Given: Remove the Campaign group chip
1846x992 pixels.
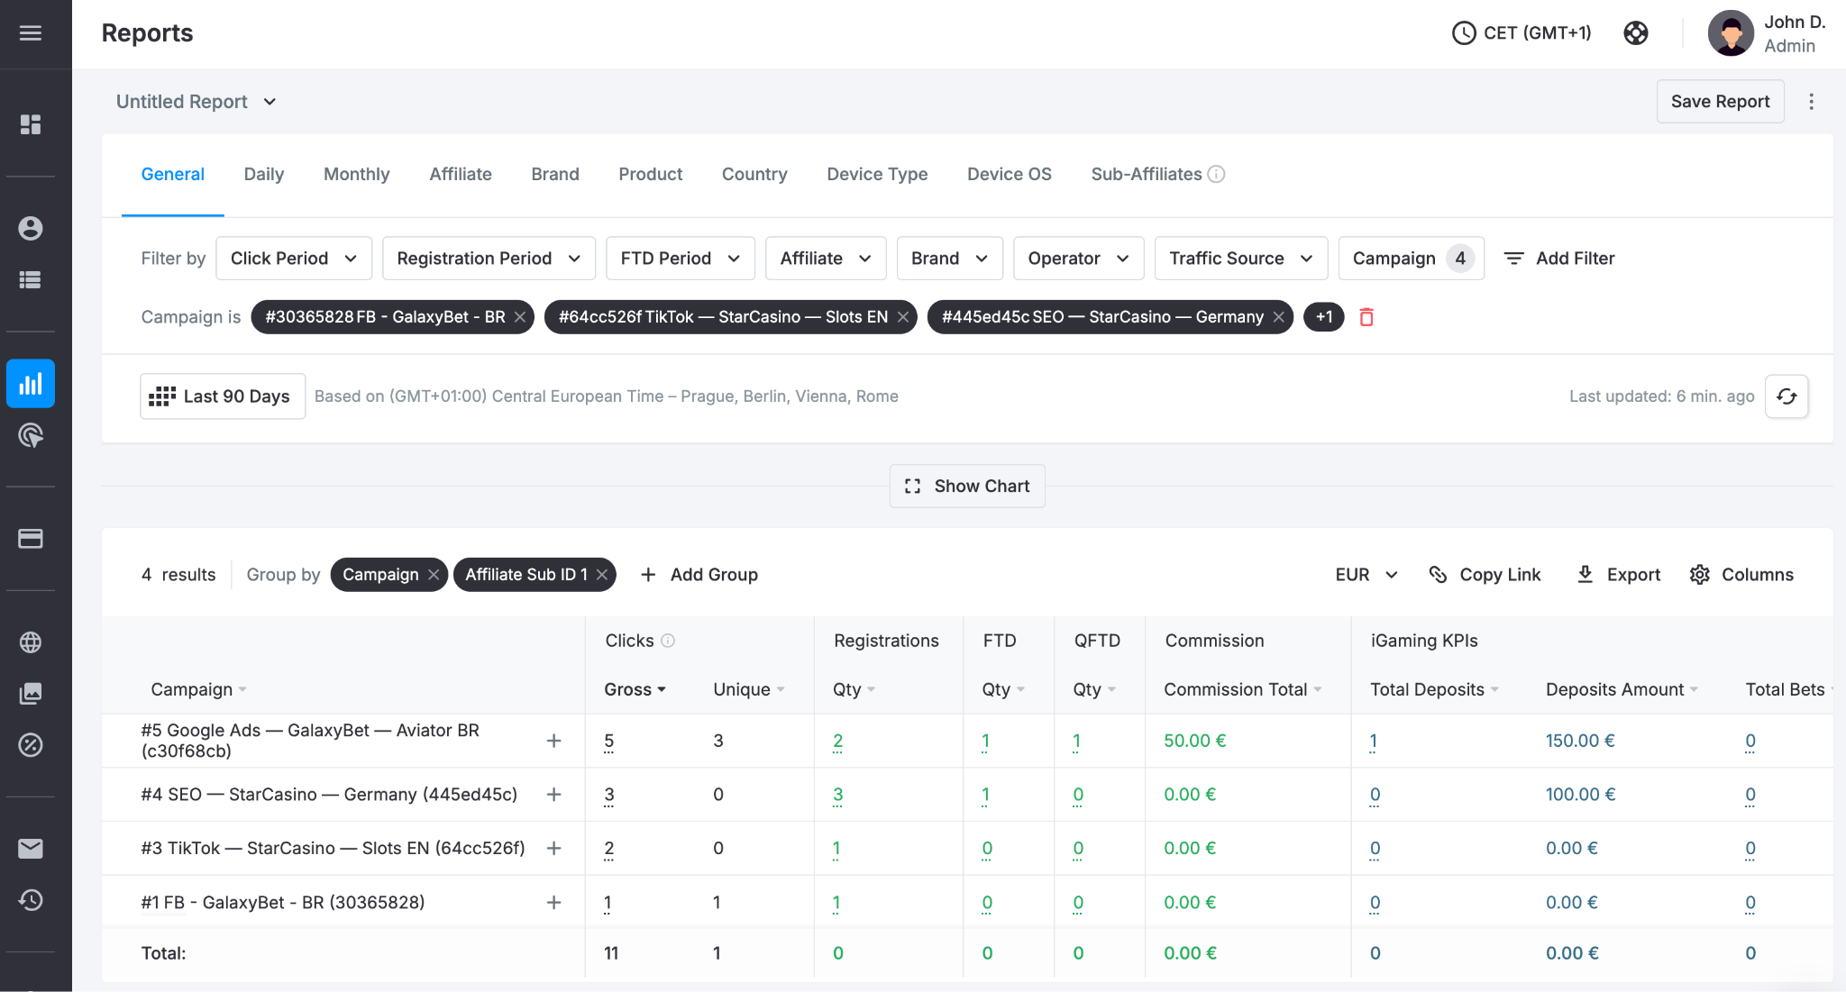Looking at the screenshot, I should [x=434, y=575].
